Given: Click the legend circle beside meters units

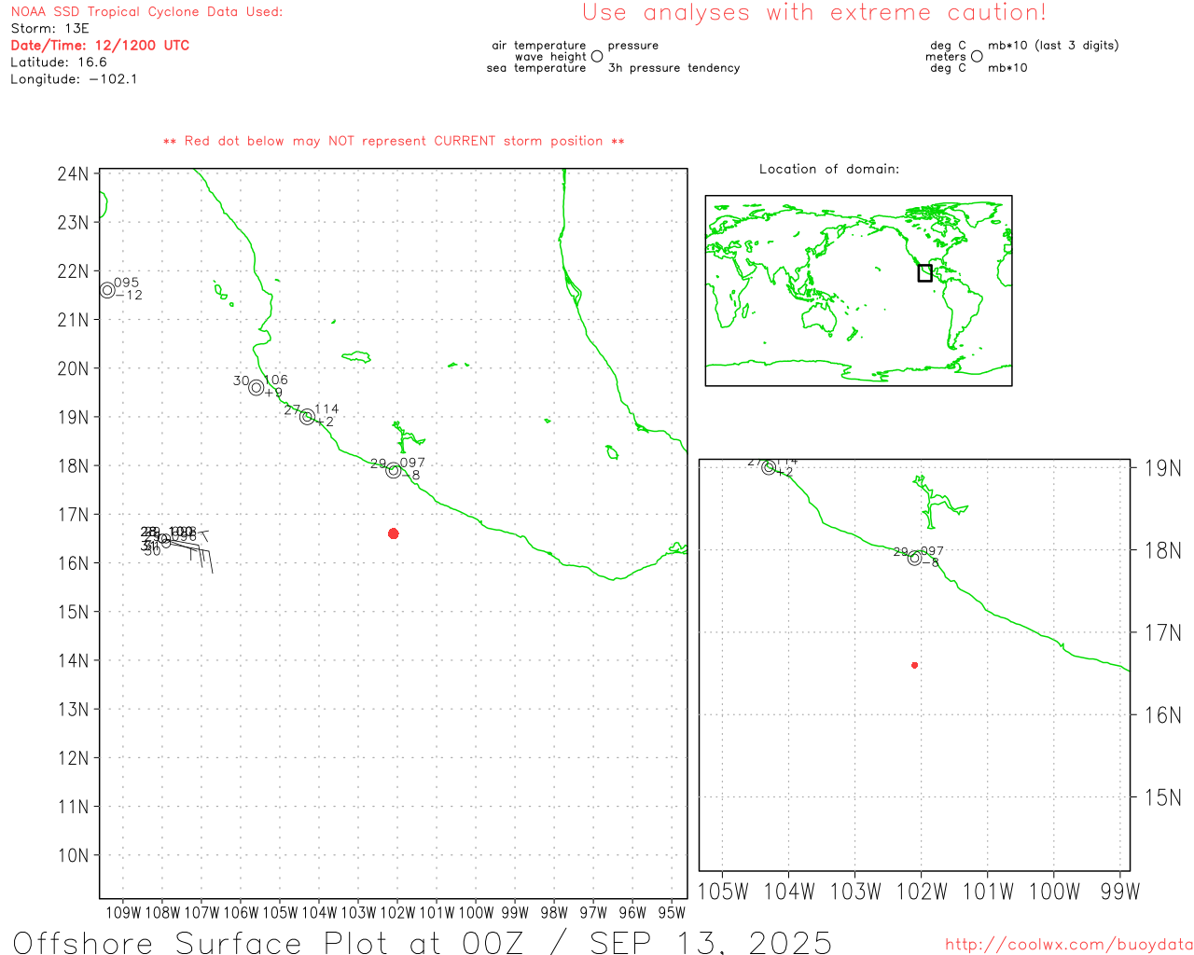Looking at the screenshot, I should pos(977,57).
